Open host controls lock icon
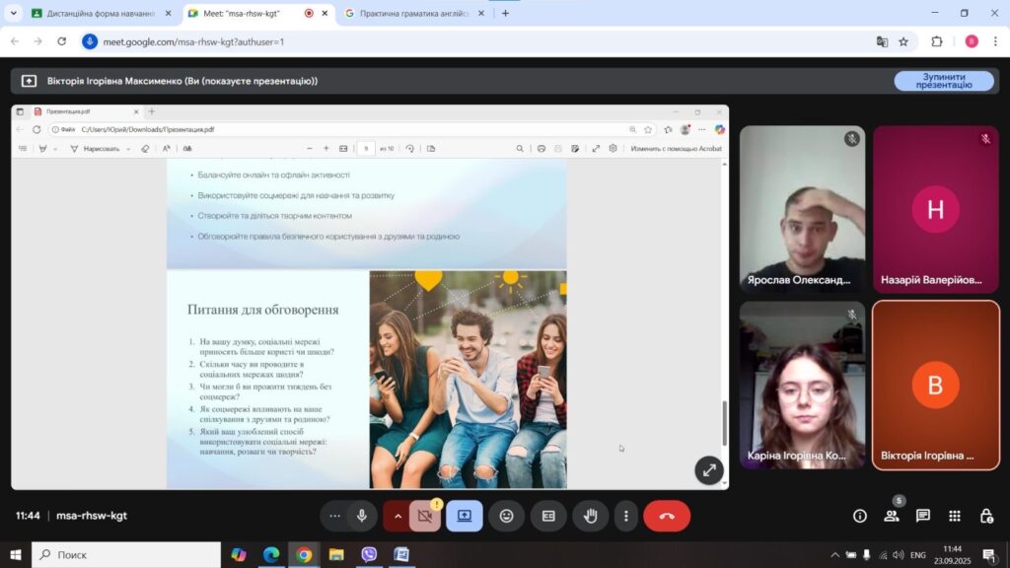This screenshot has height=568, width=1010. tap(986, 516)
